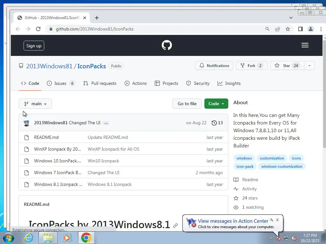Switch to the Issues tab
This screenshot has width=326, height=244.
click(x=60, y=84)
